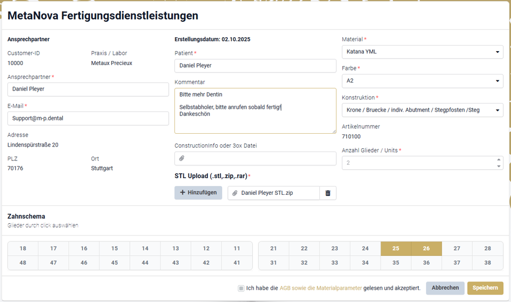This screenshot has height=302, width=511.
Task: Click the paperclip icon beside Daniel Pleyer STL.zip
Action: (235, 193)
